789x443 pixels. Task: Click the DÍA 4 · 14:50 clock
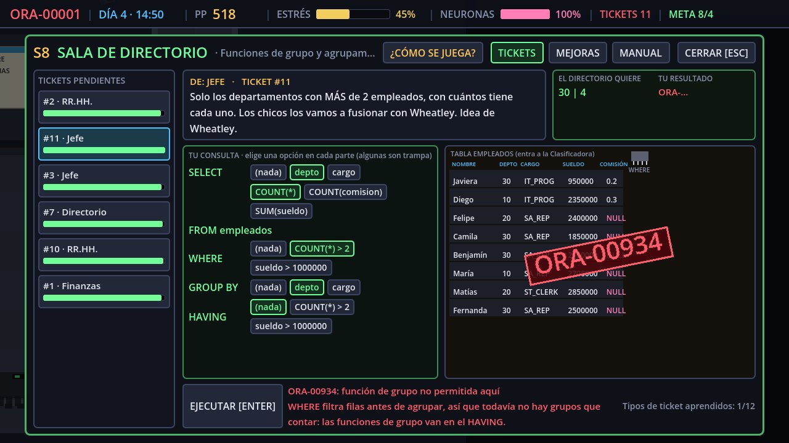(131, 14)
